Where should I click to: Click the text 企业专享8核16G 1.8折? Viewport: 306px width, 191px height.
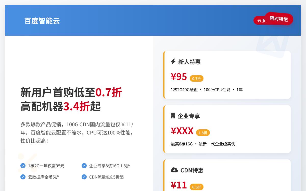point(109,166)
